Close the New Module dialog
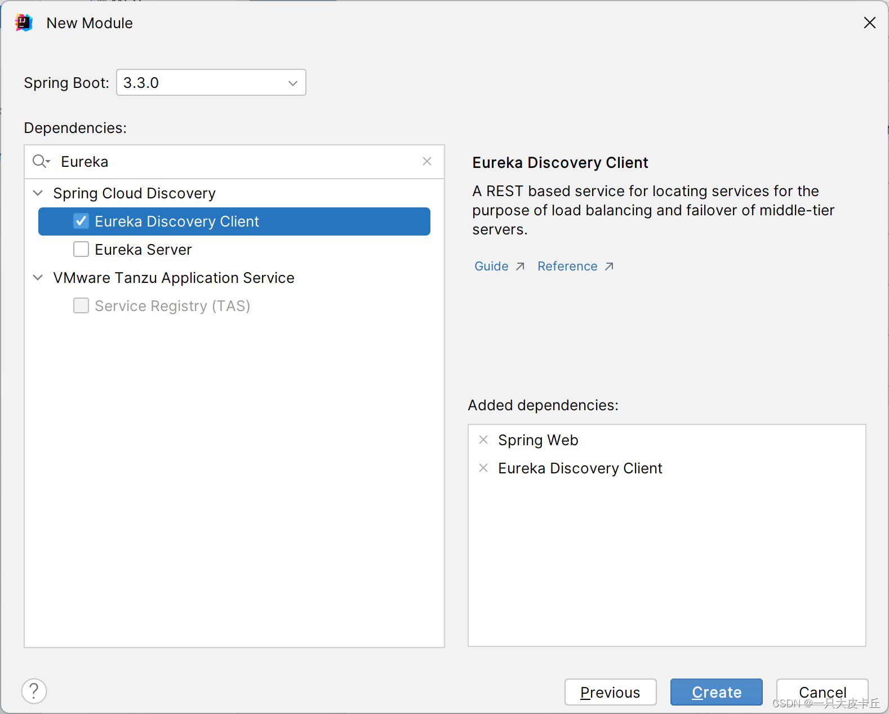 click(870, 23)
